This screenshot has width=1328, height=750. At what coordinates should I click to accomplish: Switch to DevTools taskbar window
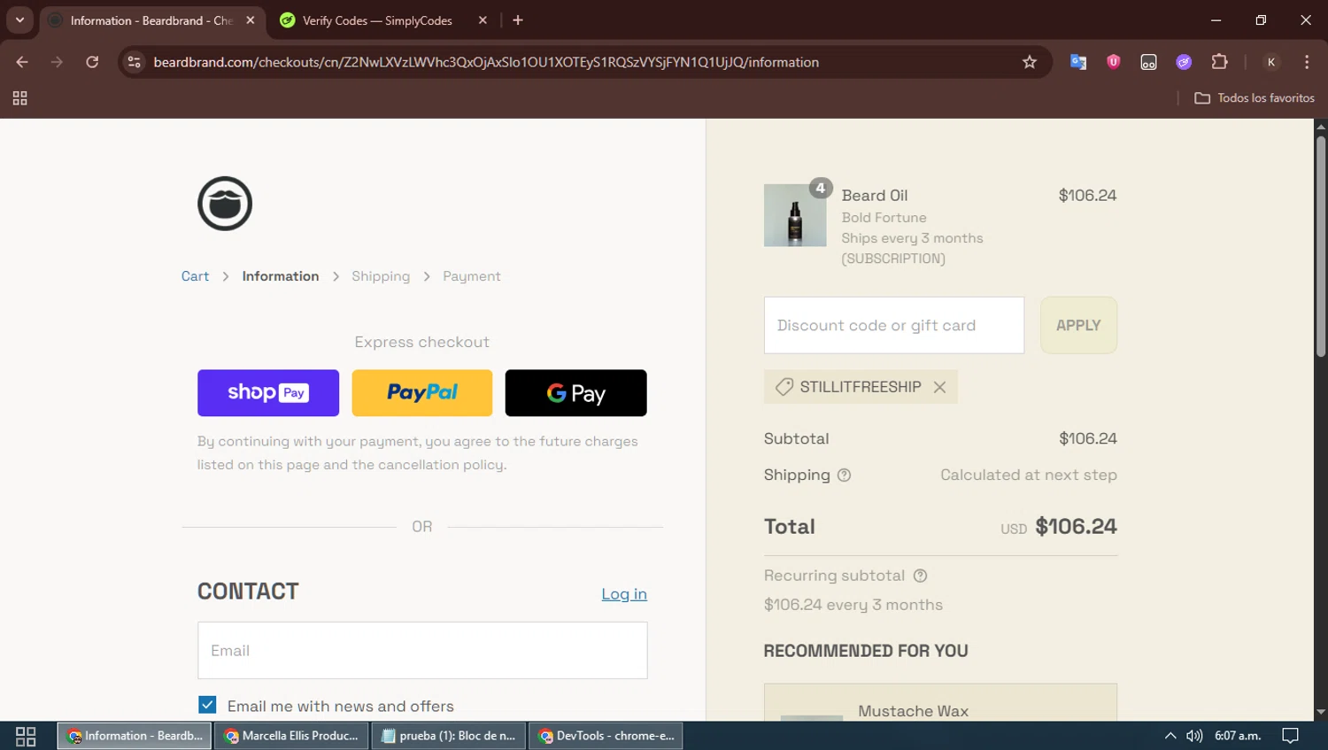tap(606, 736)
